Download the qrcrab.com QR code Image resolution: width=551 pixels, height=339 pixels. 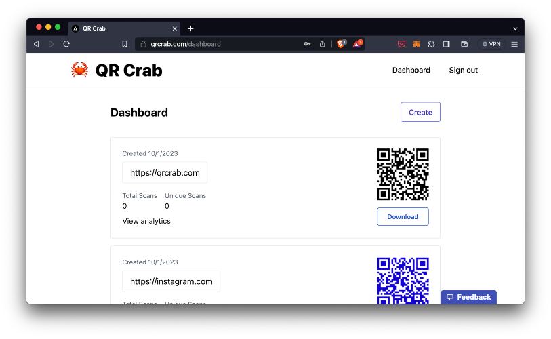[403, 217]
